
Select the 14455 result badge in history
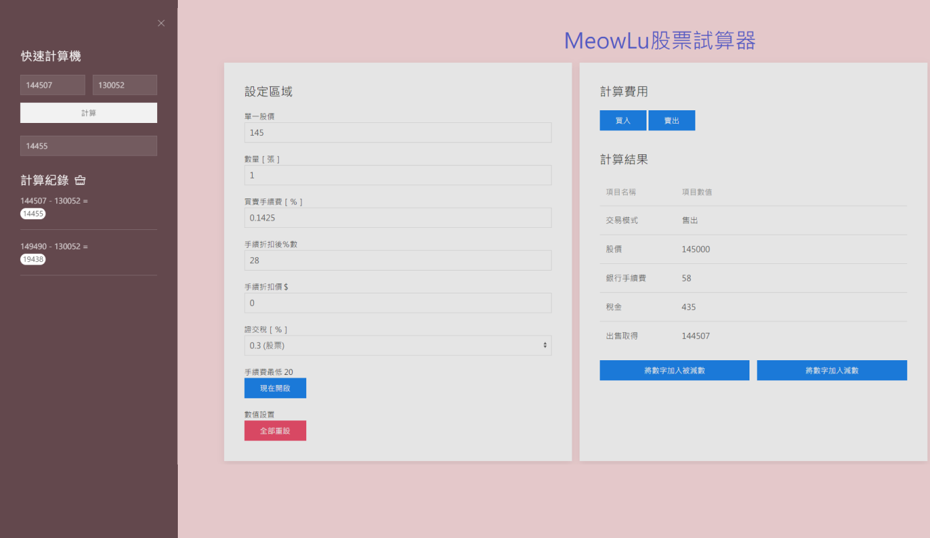point(33,214)
